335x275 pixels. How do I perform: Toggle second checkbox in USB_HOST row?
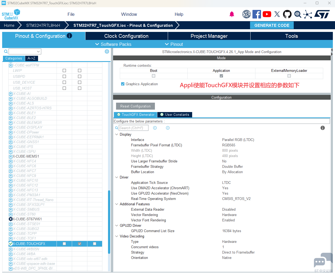pyautogui.click(x=80, y=88)
